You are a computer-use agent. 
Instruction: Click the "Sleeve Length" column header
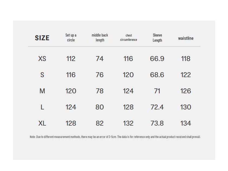[157, 38]
